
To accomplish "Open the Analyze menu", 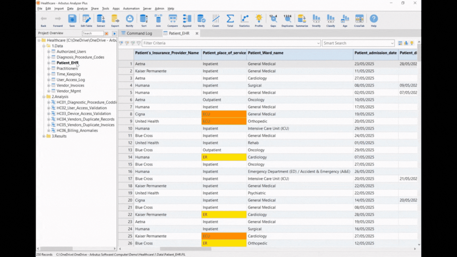I will (82, 9).
